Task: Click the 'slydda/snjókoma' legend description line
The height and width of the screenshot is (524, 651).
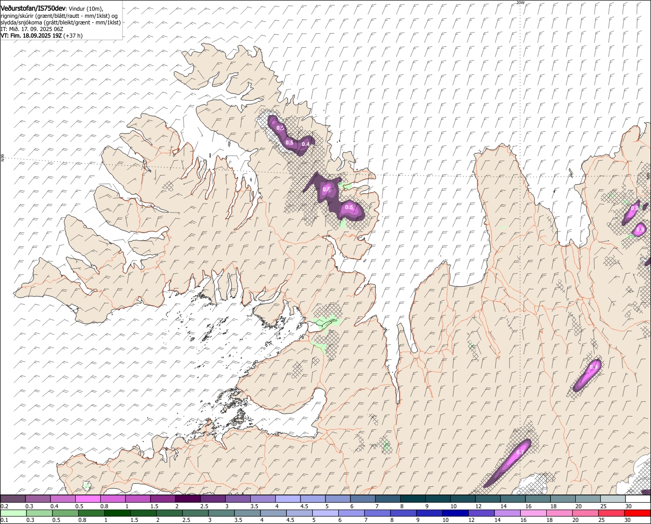Action: click(x=61, y=22)
